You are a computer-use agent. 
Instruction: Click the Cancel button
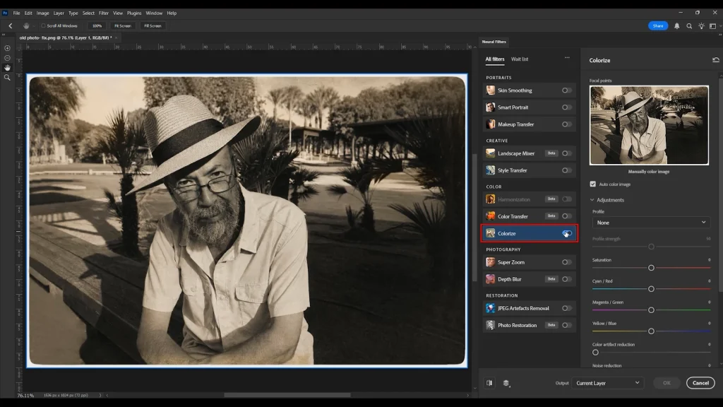pyautogui.click(x=700, y=383)
